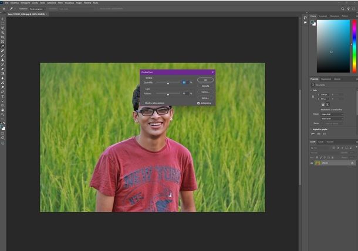Click the Home icon in options bar

click(x=5, y=10)
